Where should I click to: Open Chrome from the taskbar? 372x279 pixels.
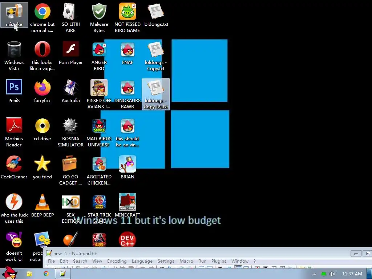tap(46, 274)
